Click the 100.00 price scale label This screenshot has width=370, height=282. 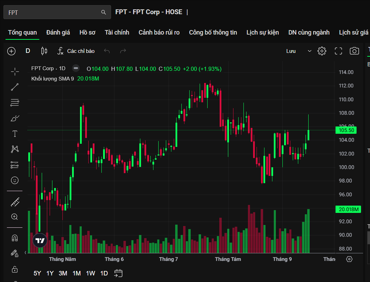(347, 167)
